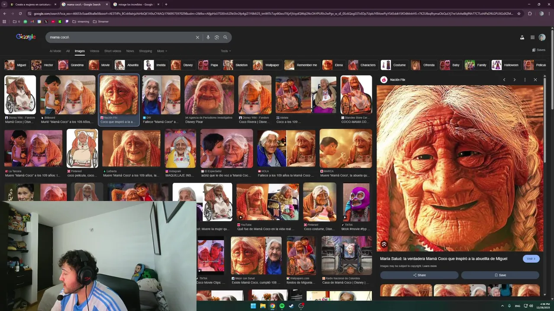Switch to AI Mode tab

55,51
